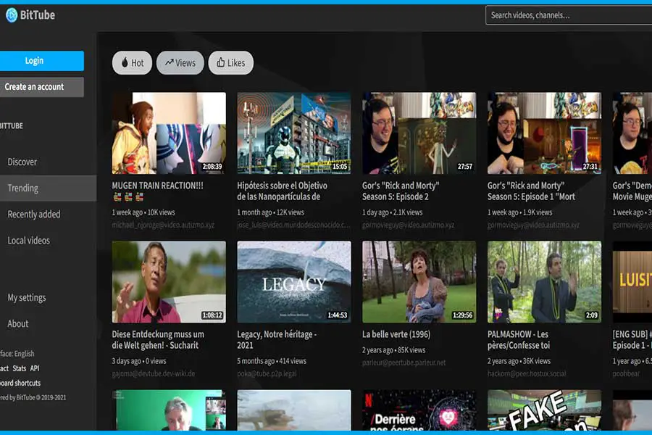Open channel jose_luis@video.mundodesconocido
This screenshot has width=652, height=435.
click(293, 225)
